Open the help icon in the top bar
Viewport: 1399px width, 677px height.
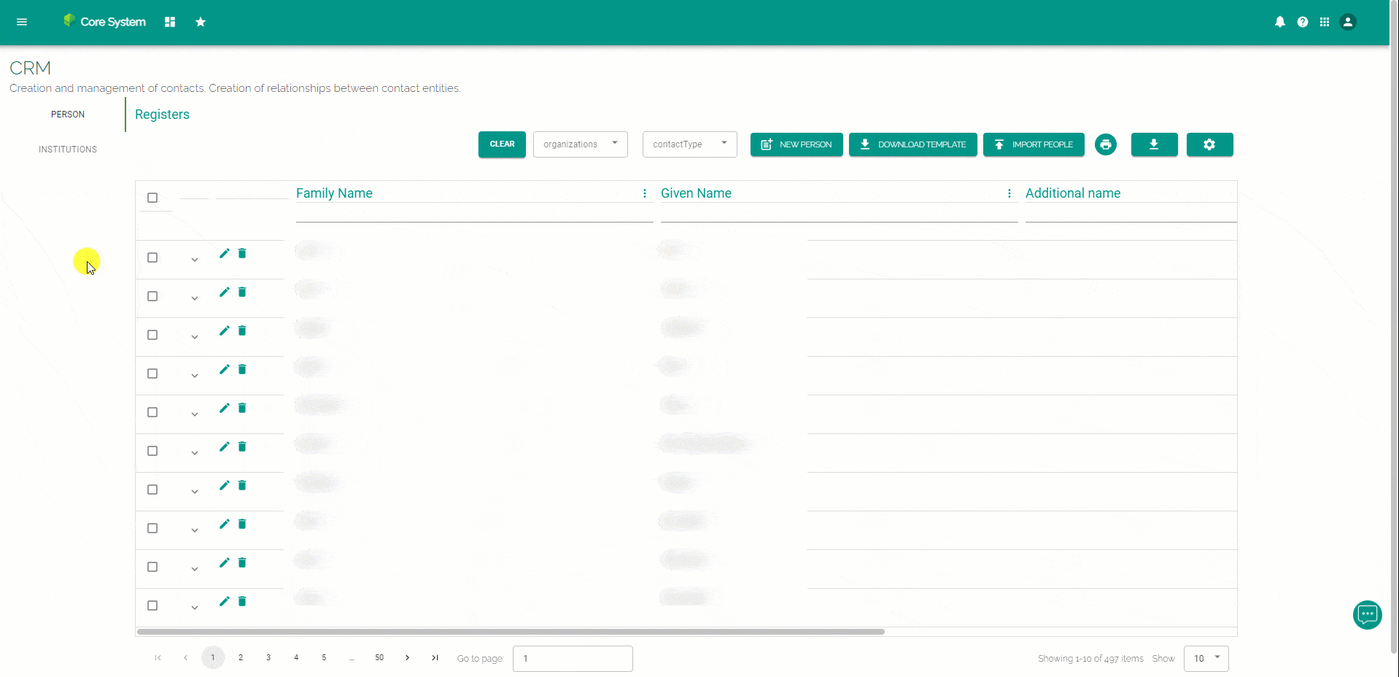(1303, 22)
